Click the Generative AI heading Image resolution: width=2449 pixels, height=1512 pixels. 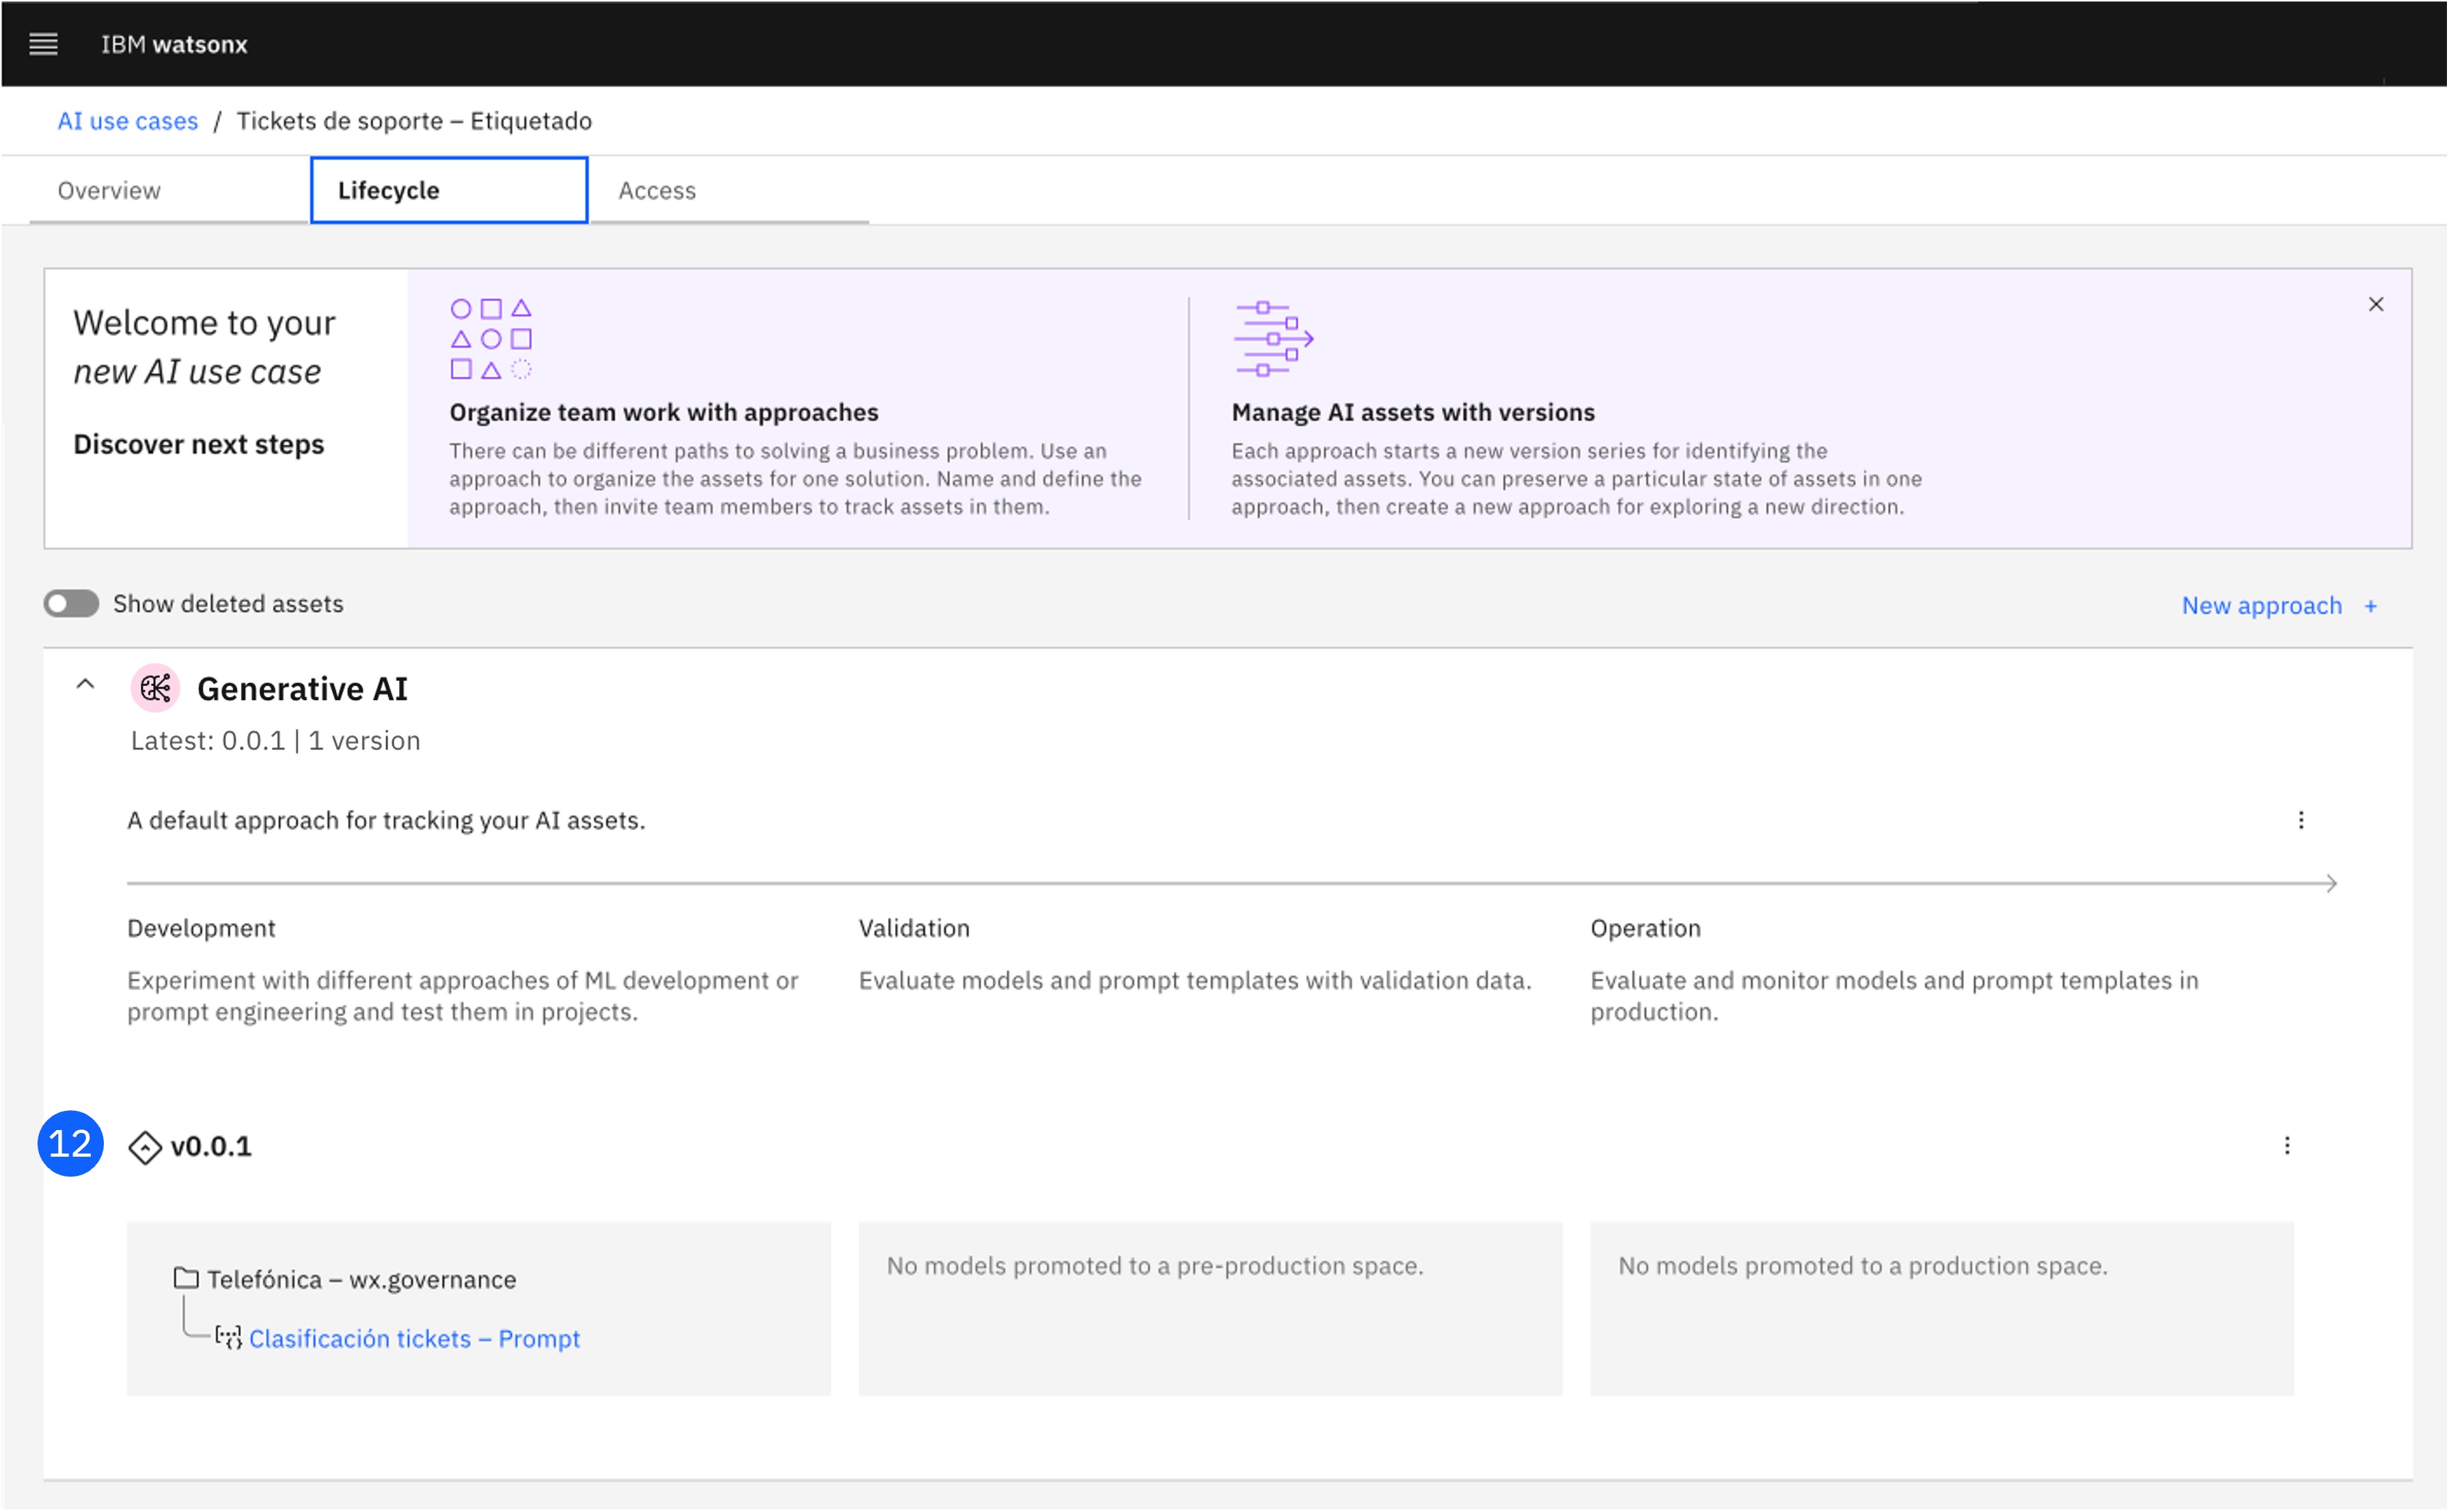point(302,689)
